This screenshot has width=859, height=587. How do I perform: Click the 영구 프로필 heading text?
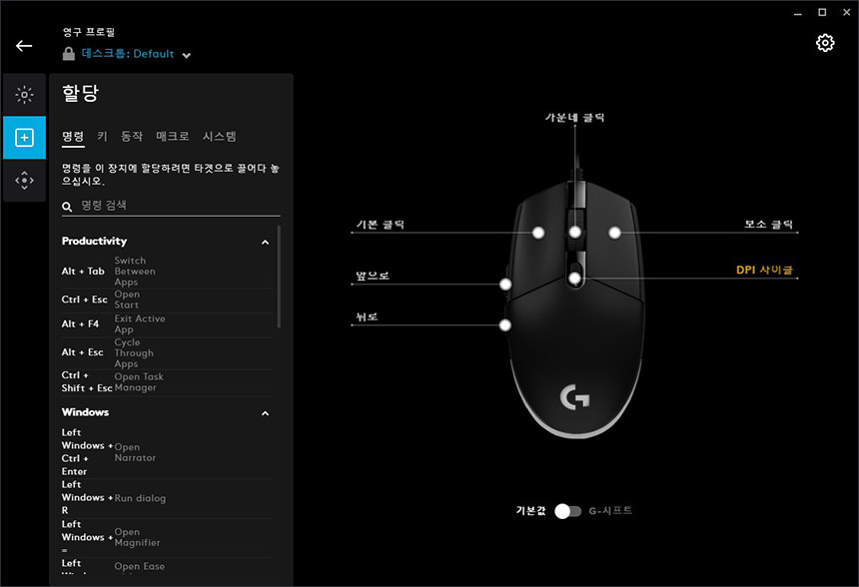tap(89, 32)
